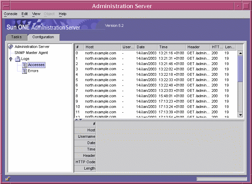
Task: Select log row with time 13:22:02 +0100
Action: 156,69
